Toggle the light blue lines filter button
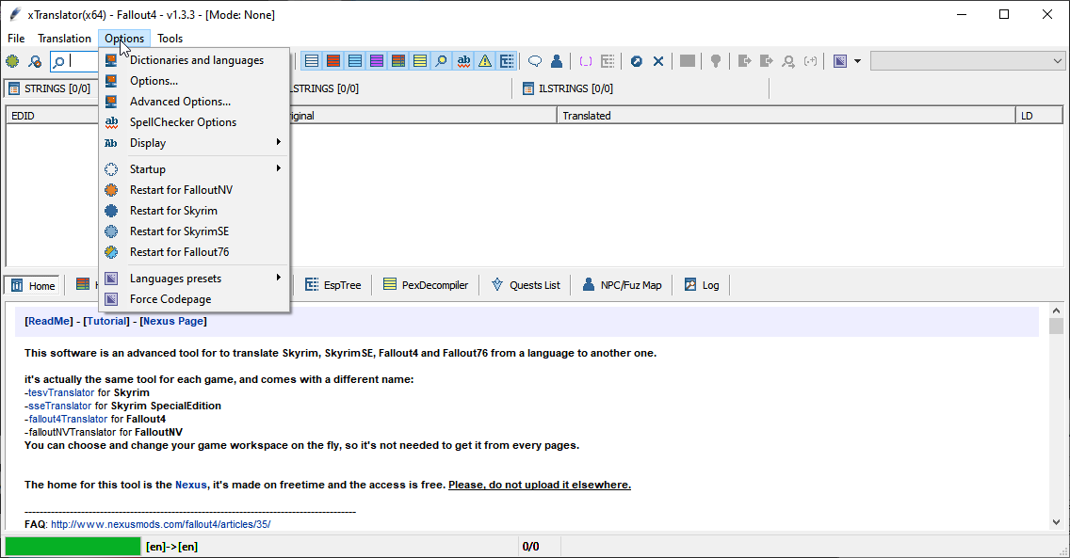The width and height of the screenshot is (1070, 558). 355,61
